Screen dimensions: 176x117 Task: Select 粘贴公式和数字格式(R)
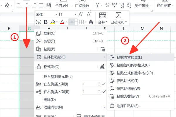pyautogui.click(x=140, y=73)
